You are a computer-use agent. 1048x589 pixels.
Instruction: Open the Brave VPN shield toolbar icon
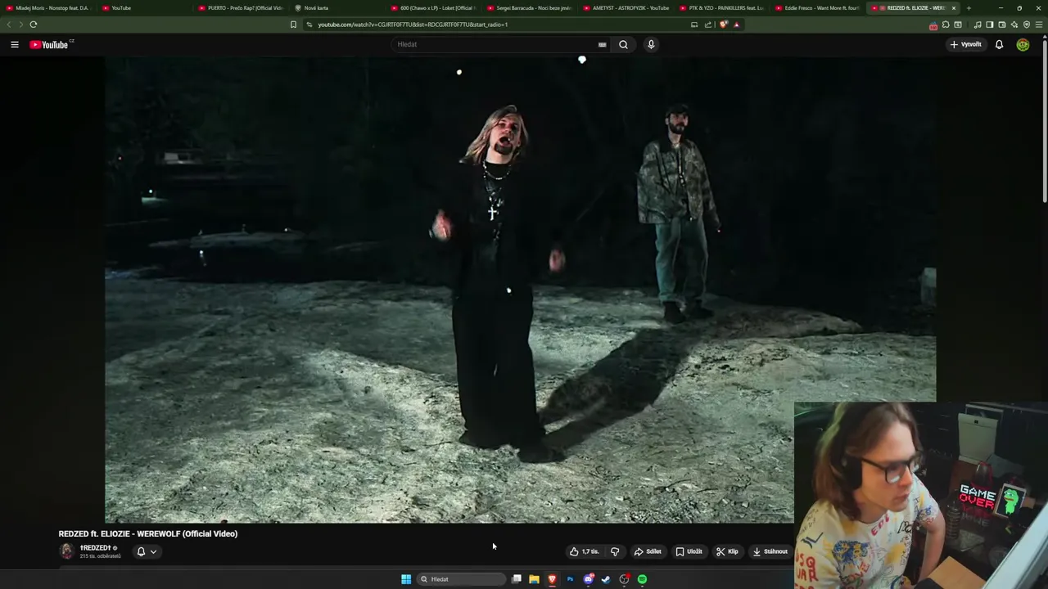[x=1026, y=25]
